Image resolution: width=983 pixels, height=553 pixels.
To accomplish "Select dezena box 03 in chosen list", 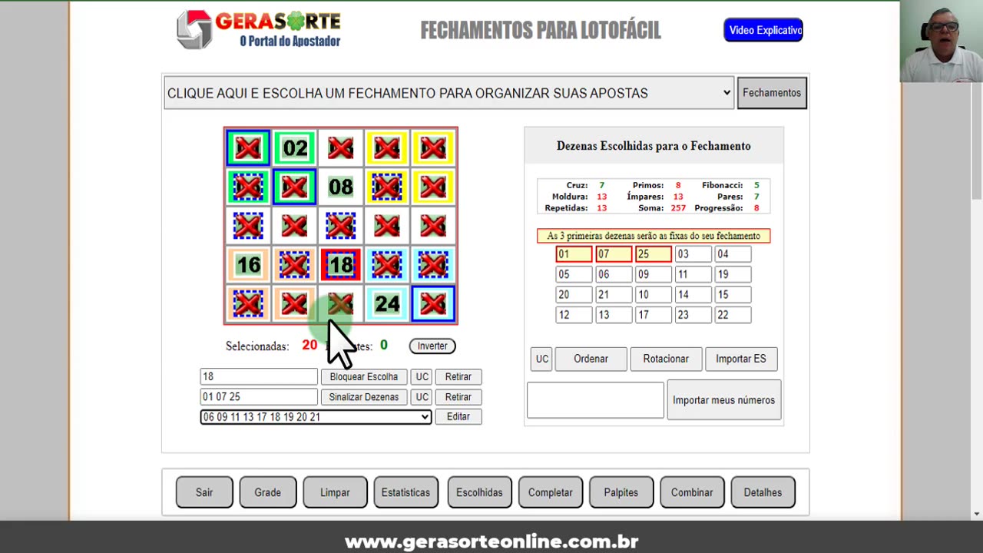I will [693, 254].
